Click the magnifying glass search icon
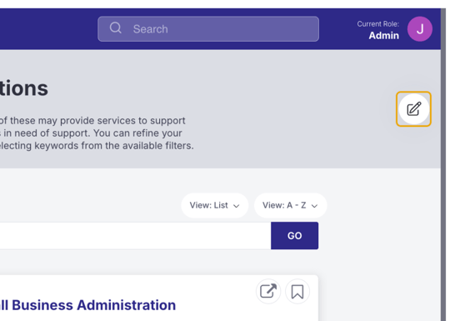The height and width of the screenshot is (321, 460). pos(116,28)
